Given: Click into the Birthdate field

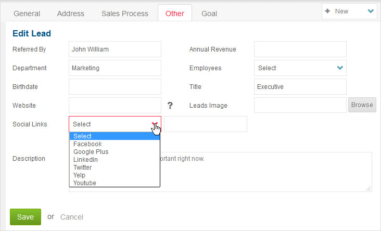Looking at the screenshot, I should tap(115, 87).
